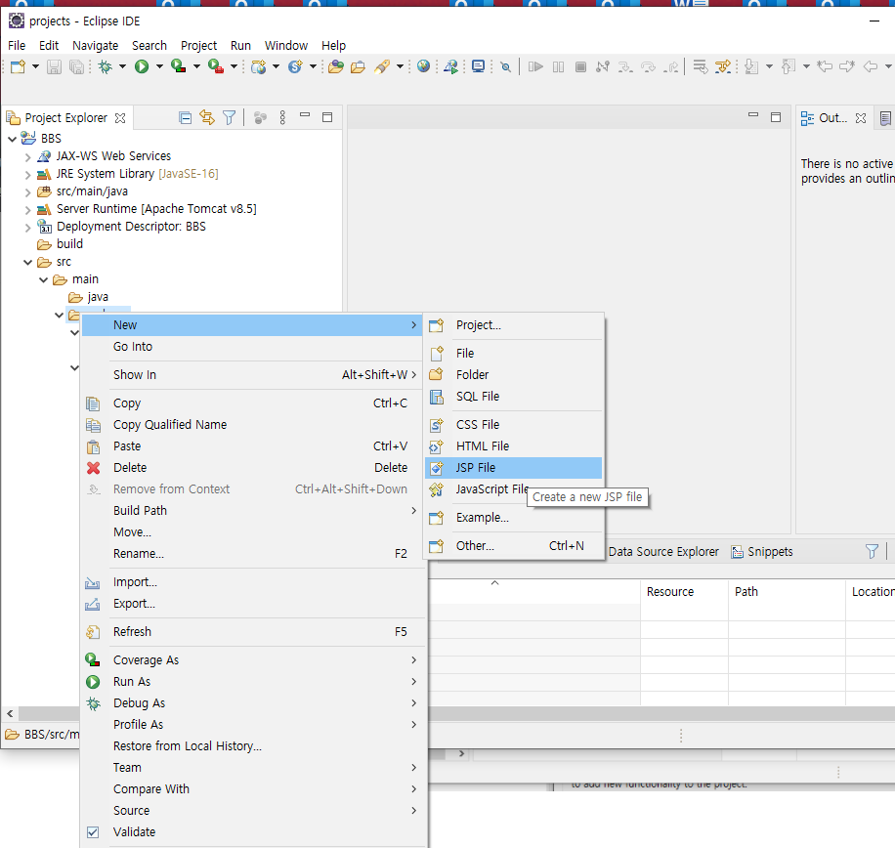
Task: Choose Other... in New submenu
Action: (x=514, y=546)
